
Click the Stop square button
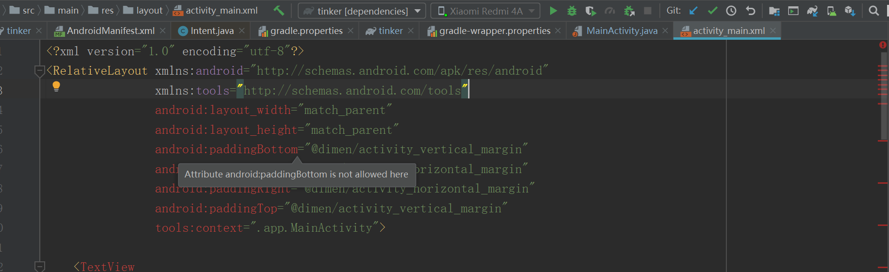coord(648,11)
